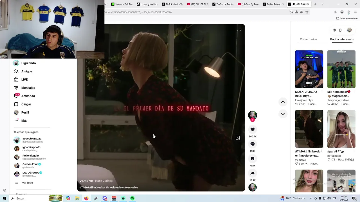
Task: Play MOSKI JAJAJAJ video thumbnail
Action: pos(309,69)
